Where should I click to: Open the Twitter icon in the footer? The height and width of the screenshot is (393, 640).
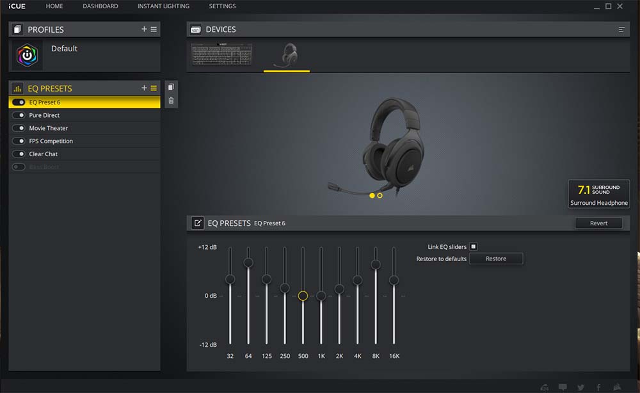coord(580,387)
